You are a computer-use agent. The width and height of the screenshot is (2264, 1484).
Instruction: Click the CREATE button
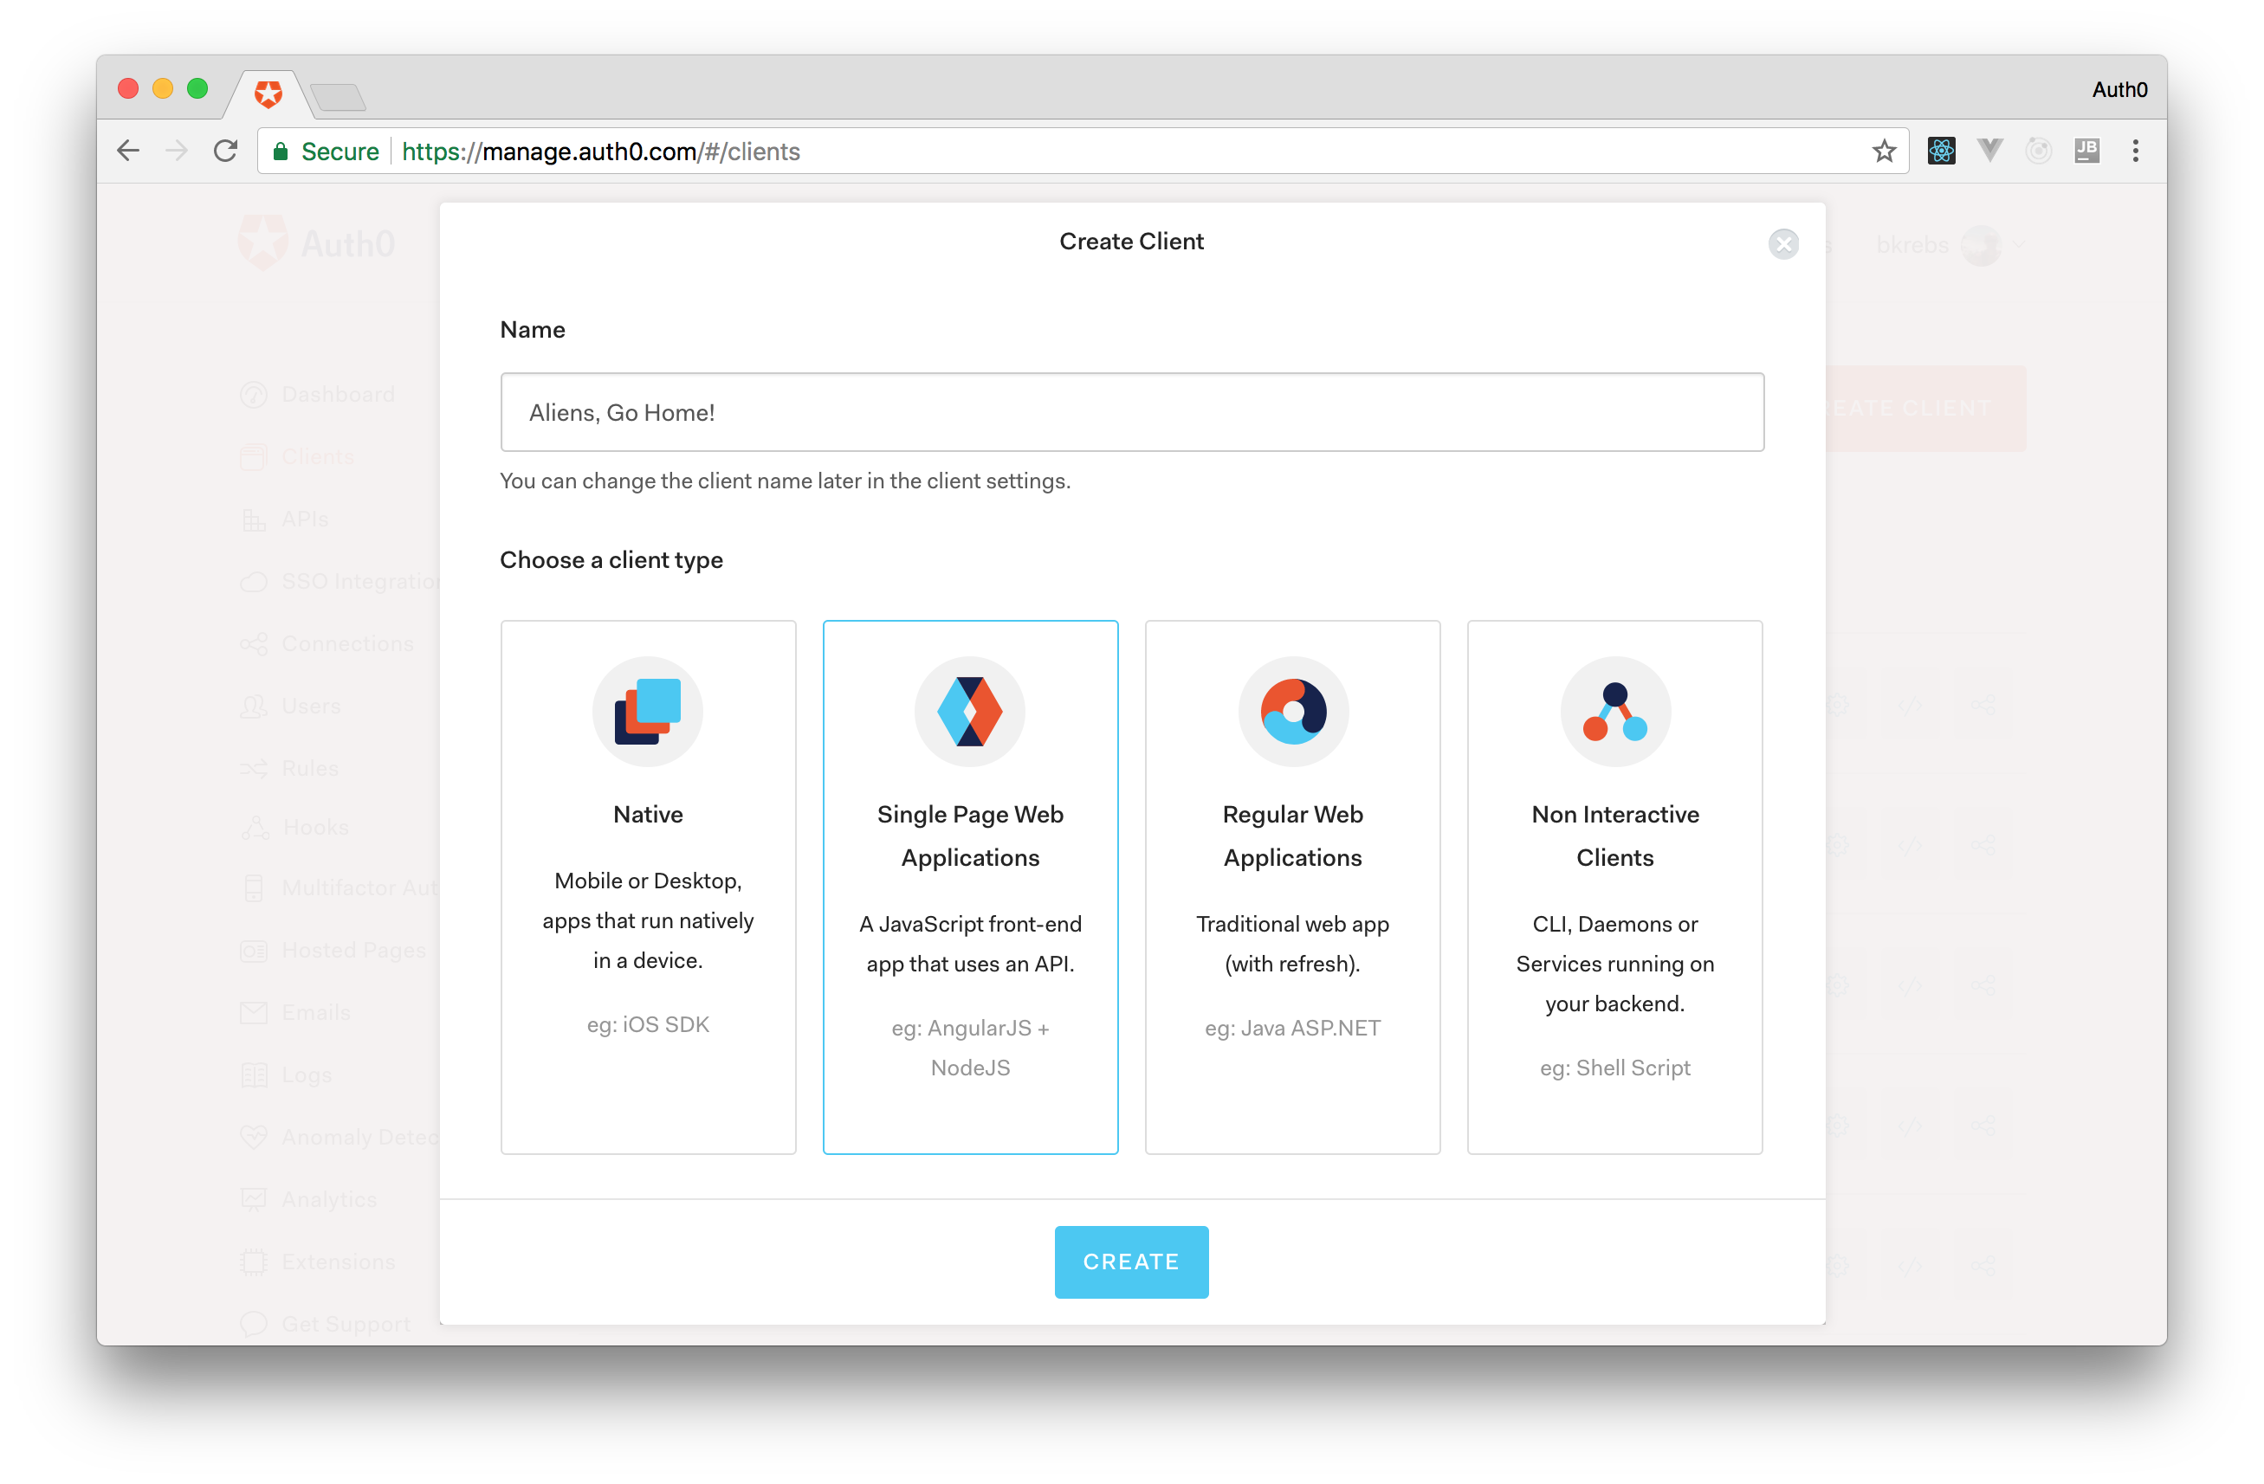(1131, 1261)
